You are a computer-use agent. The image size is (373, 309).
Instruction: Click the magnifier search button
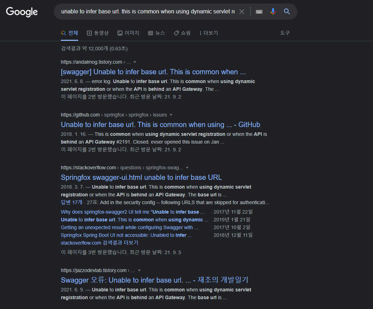287,12
